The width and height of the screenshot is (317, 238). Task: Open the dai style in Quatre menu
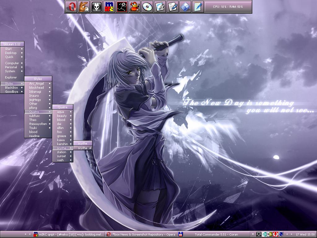pyautogui.click(x=63, y=124)
